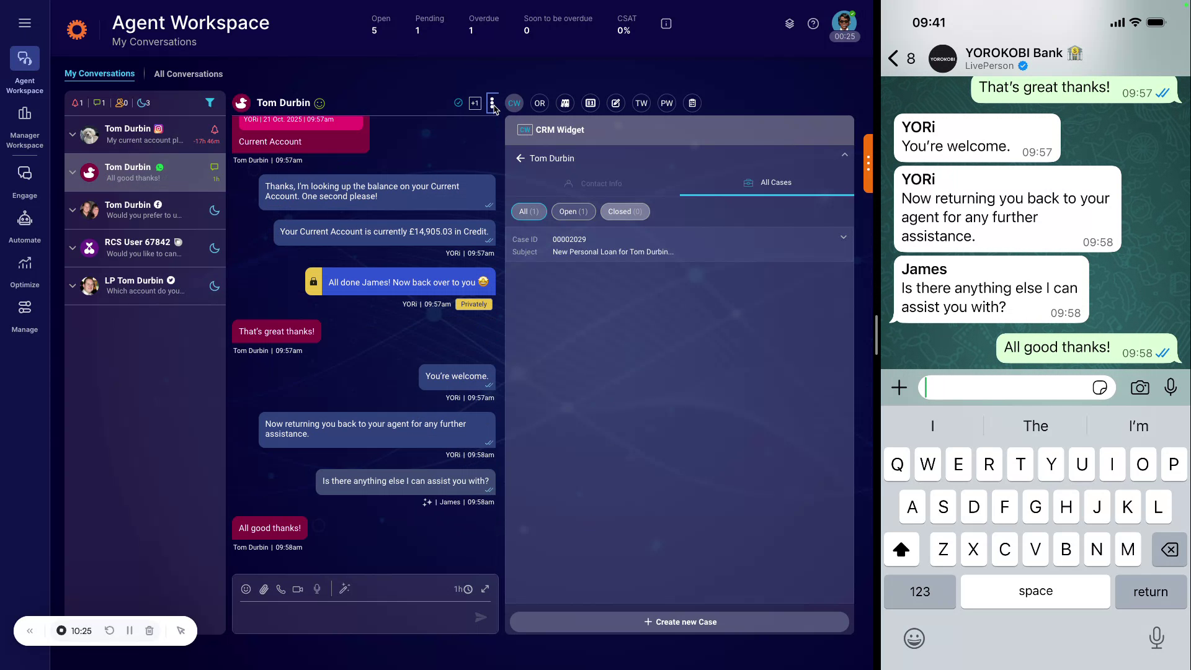Select the Open (1) cases filter
The height and width of the screenshot is (670, 1191).
[573, 212]
